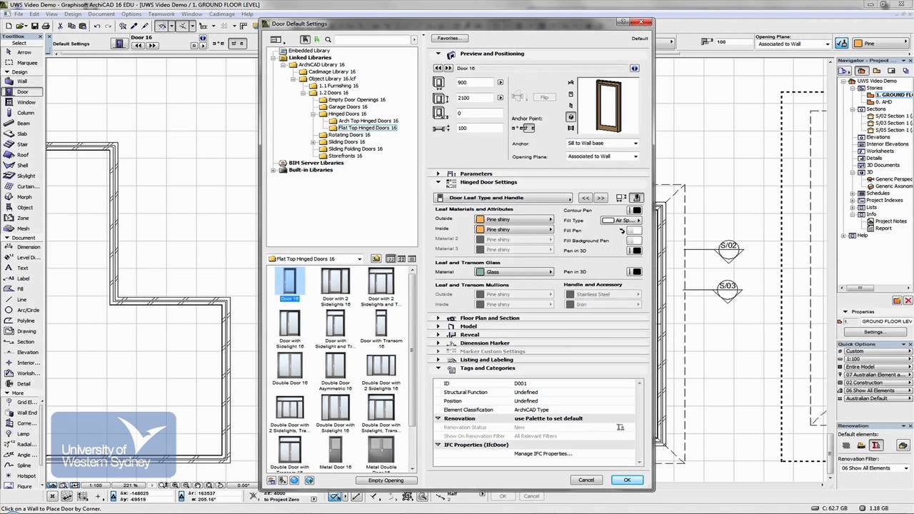Screen dimensions: 914x514
Task: Click the OK button in dialog
Action: point(627,480)
